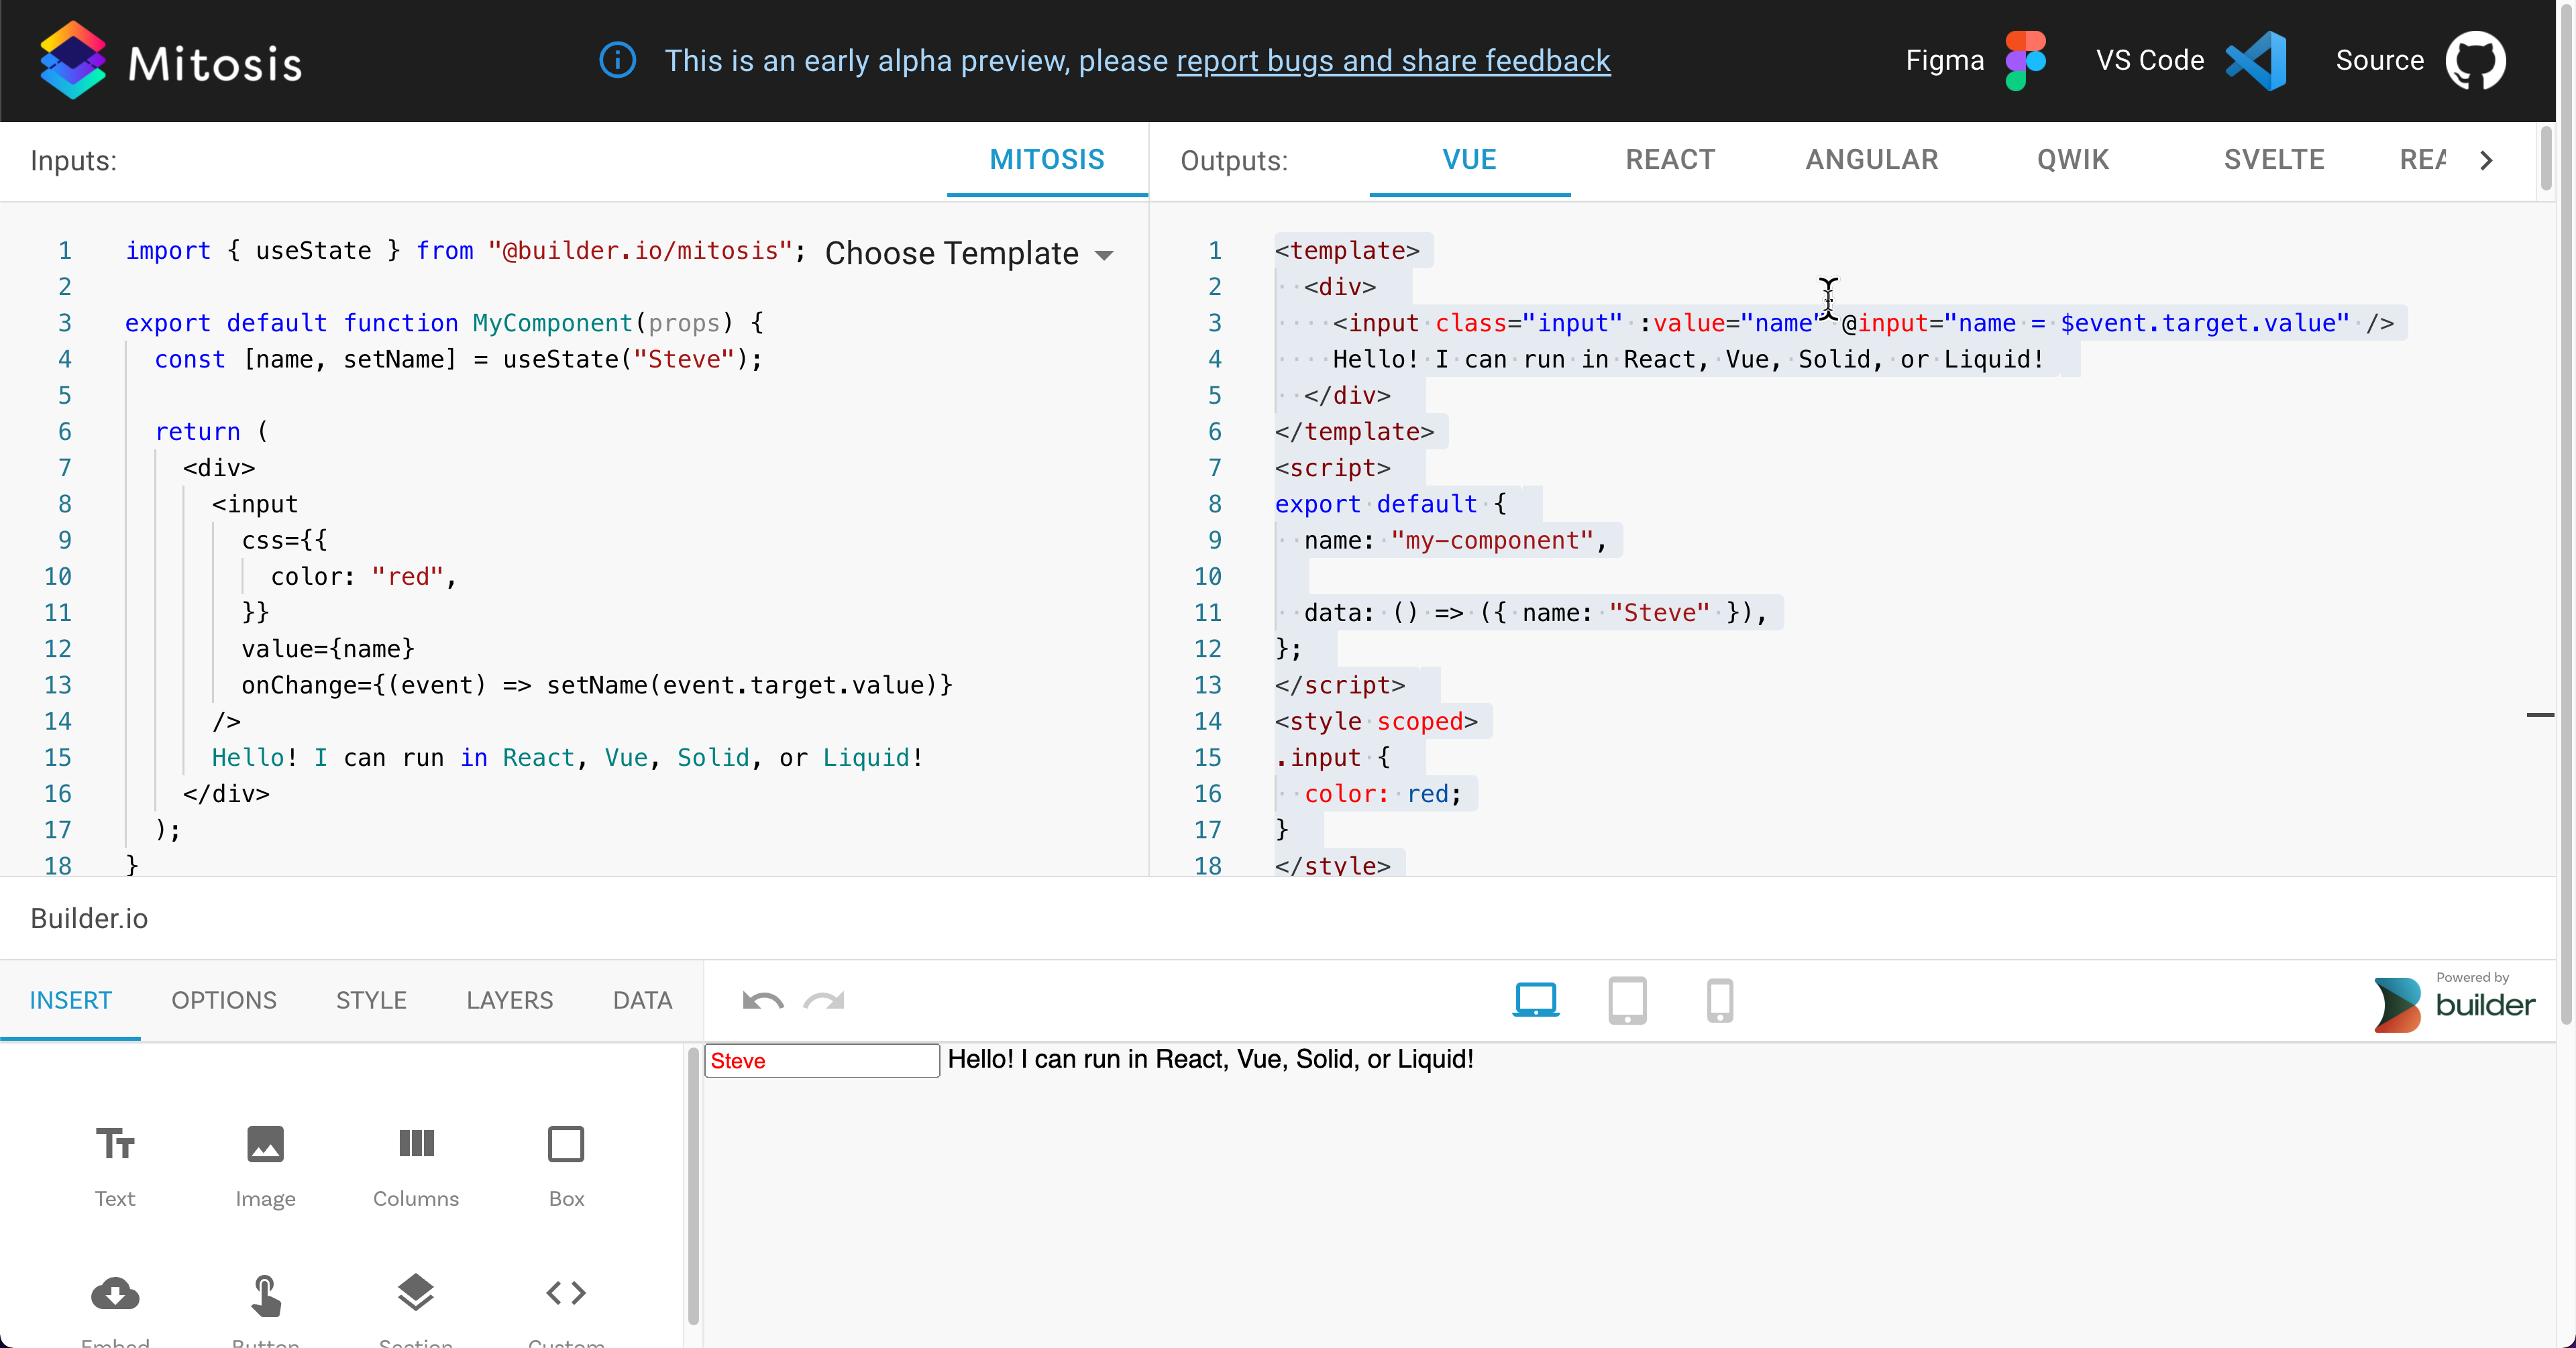Select the Columns block icon

416,1144
